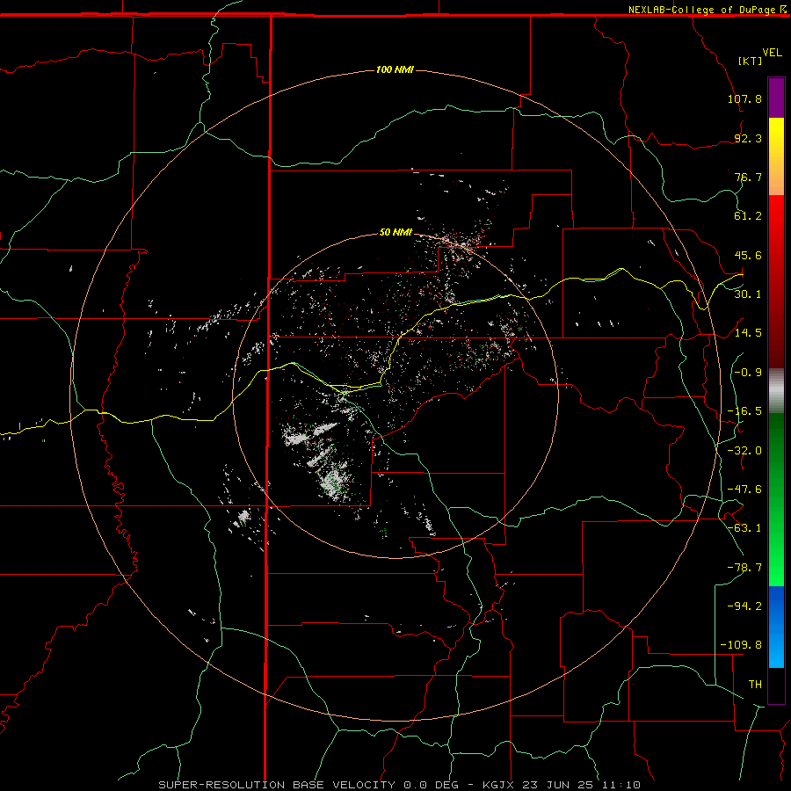The height and width of the screenshot is (791, 791).
Task: Click the [KT] units label
Action: [x=750, y=61]
